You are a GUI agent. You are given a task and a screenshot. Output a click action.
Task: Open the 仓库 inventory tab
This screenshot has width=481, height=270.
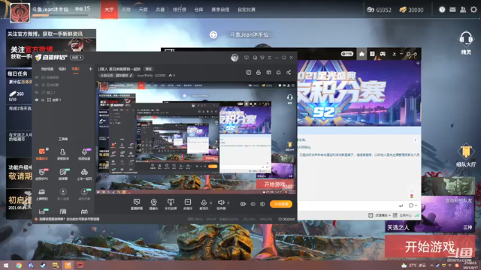198,10
